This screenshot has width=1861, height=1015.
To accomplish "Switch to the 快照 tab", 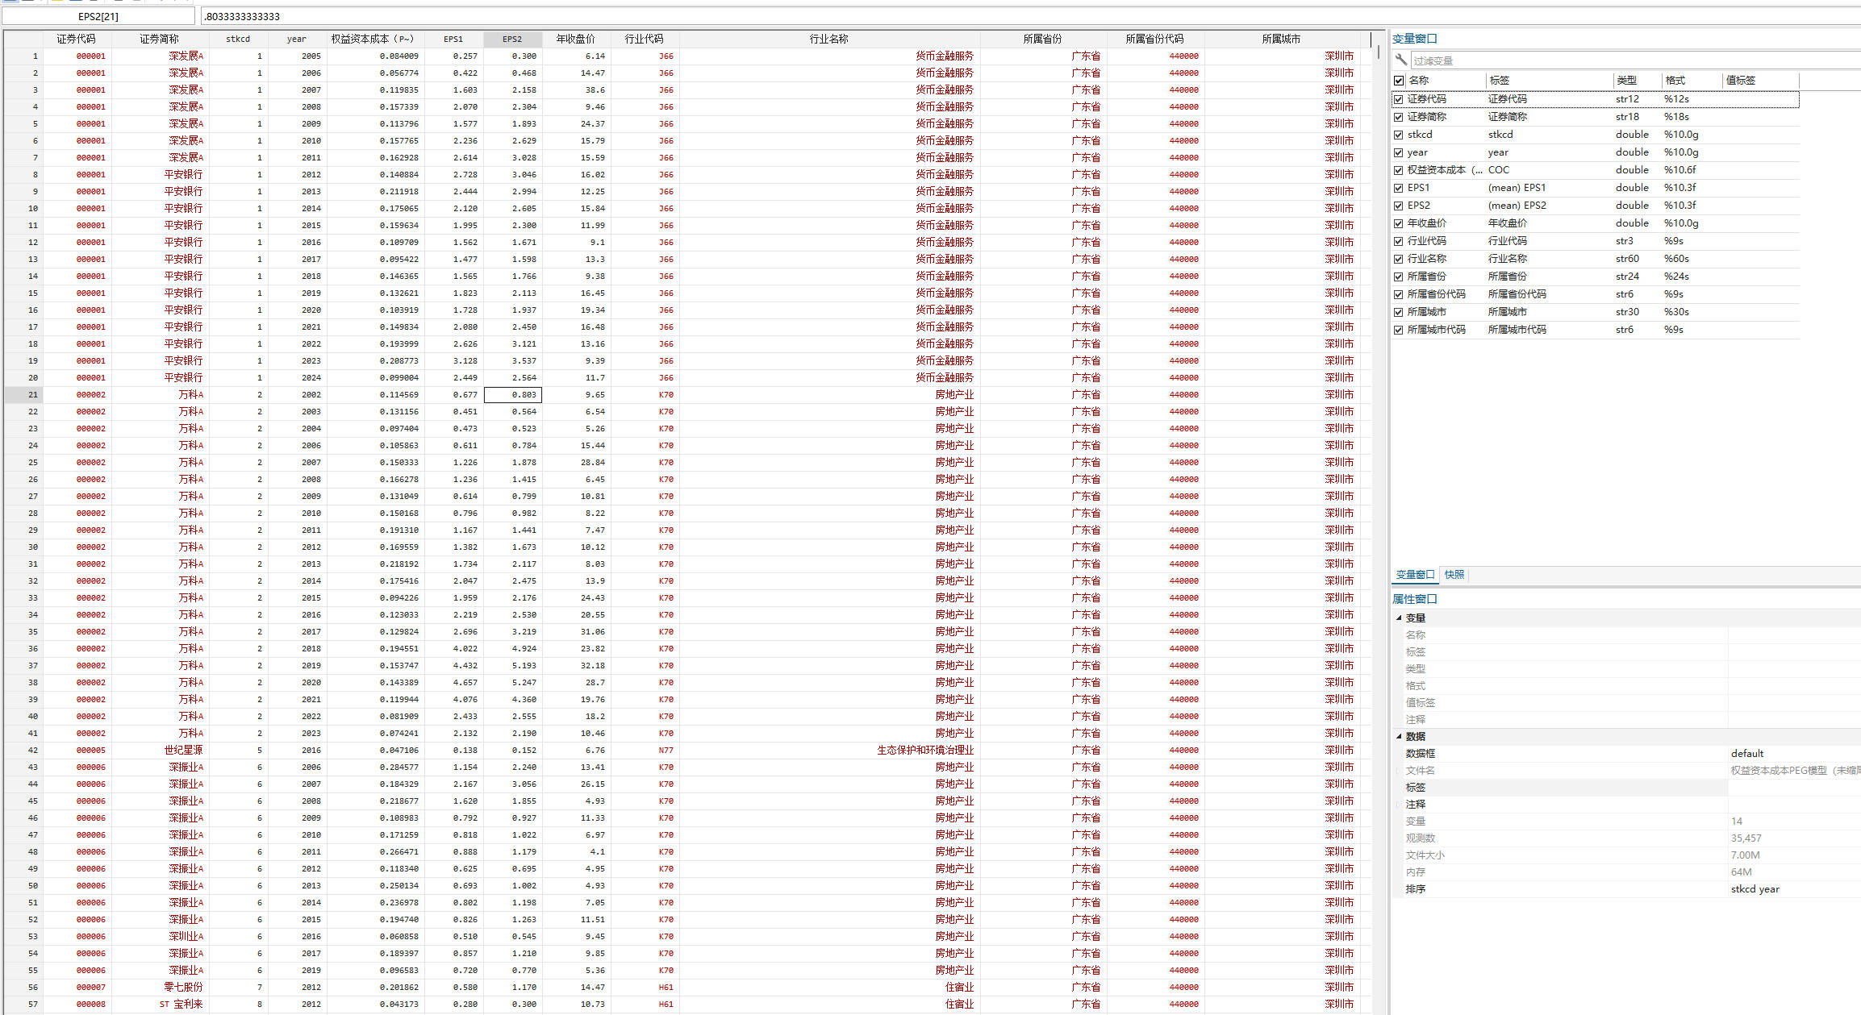I will click(x=1454, y=575).
